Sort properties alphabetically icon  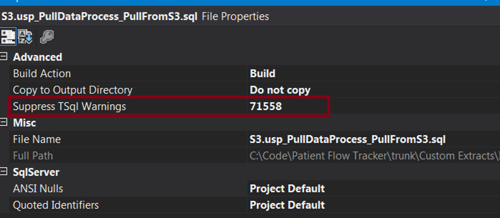[25, 37]
